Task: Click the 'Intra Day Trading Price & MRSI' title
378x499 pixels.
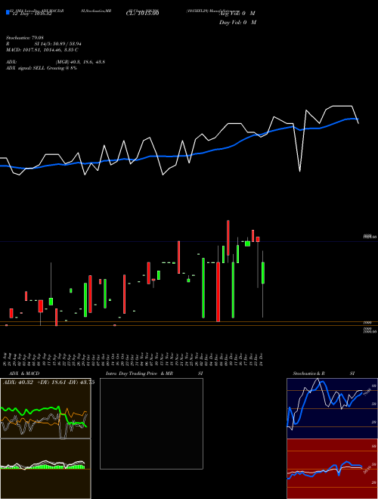Action: [x=154, y=373]
